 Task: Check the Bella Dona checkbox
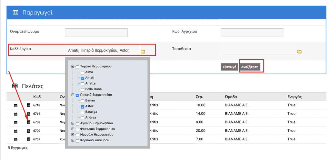(x=83, y=90)
